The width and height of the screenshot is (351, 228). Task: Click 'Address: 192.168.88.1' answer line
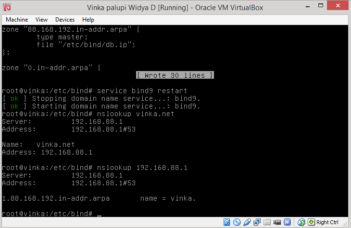tap(47, 152)
